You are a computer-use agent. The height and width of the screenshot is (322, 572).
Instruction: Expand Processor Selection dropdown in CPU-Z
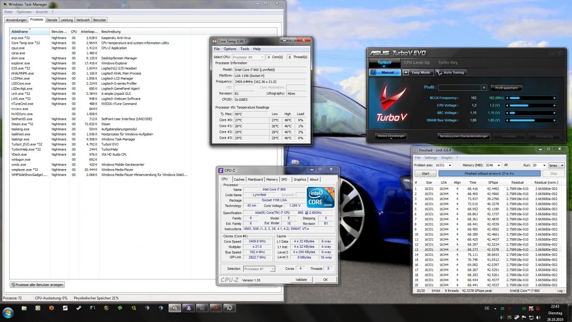(259, 269)
